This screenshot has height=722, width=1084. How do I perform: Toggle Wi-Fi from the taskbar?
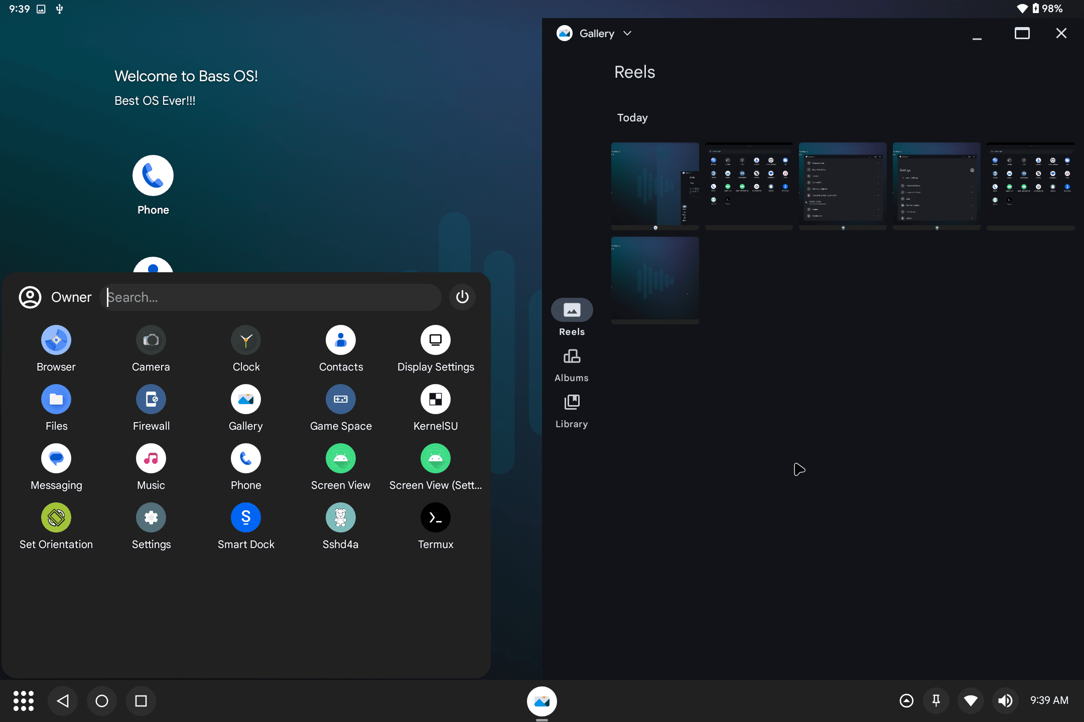[x=971, y=701]
